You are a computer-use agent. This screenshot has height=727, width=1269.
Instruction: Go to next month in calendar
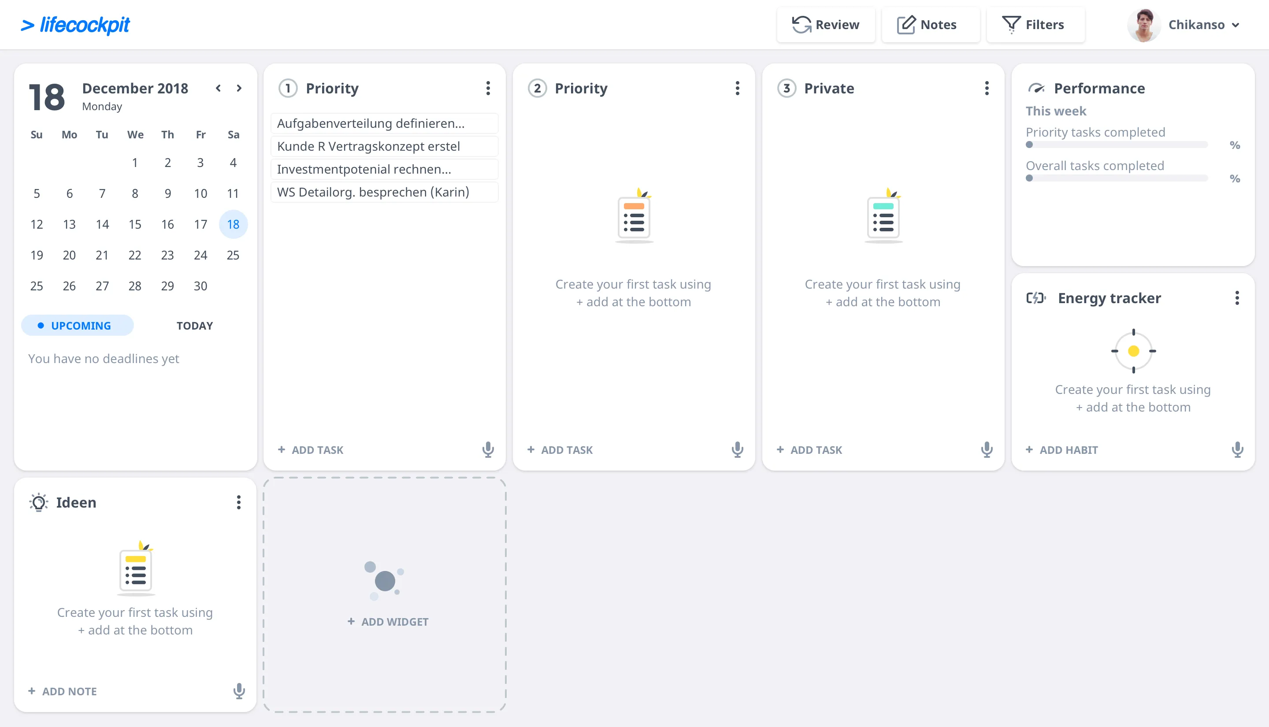[239, 88]
